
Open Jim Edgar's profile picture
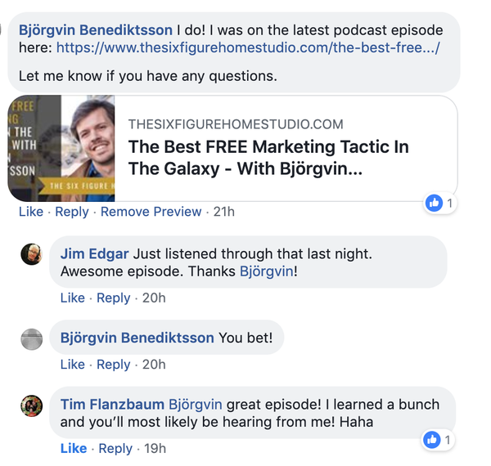click(31, 254)
